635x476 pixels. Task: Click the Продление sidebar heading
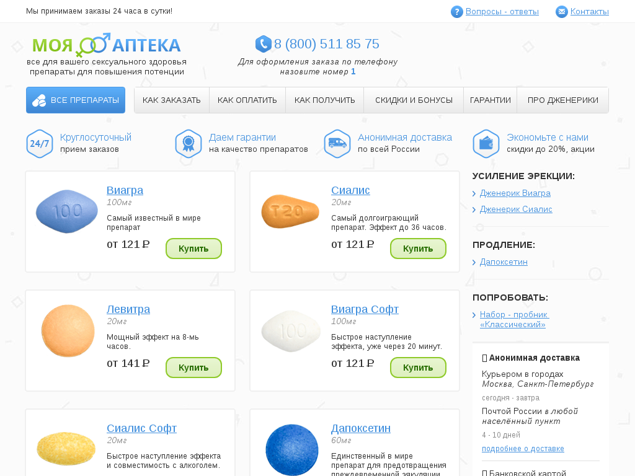[x=504, y=245]
